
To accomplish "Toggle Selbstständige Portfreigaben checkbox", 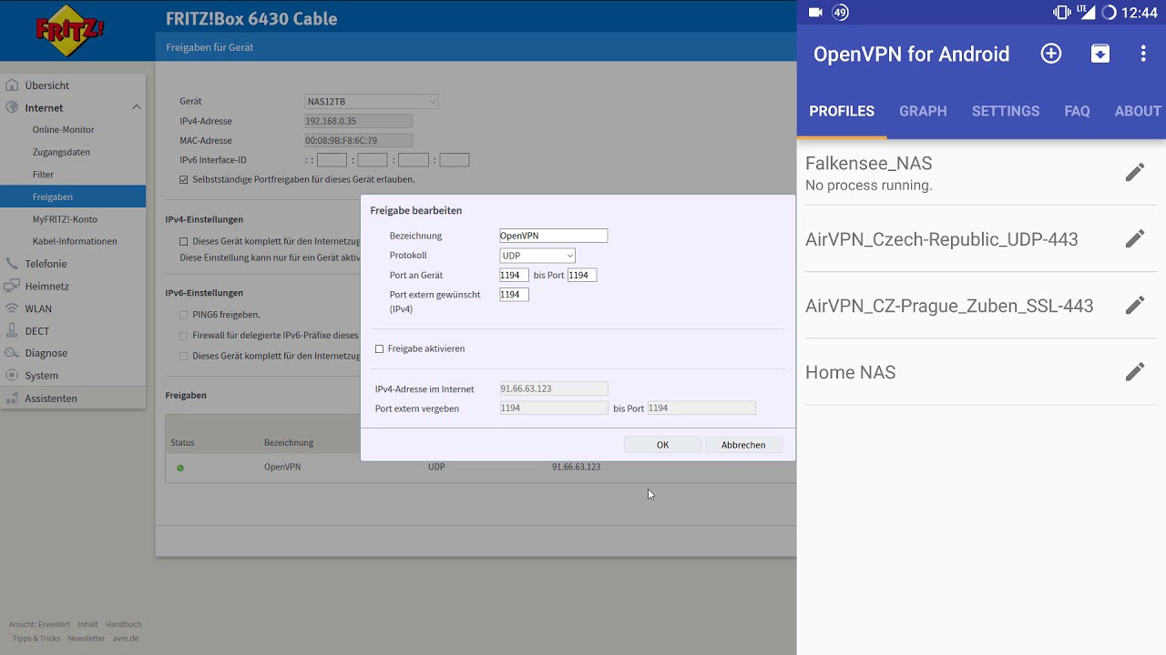I will (184, 180).
